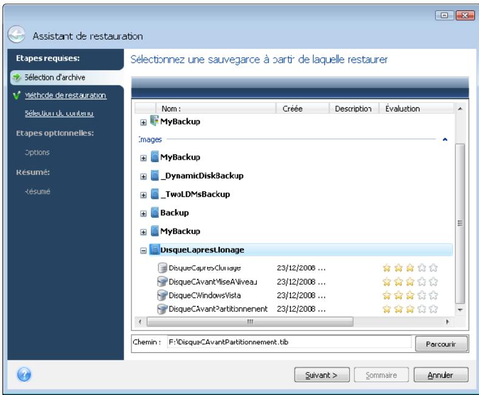Image resolution: width=479 pixels, height=395 pixels.
Task: Click the rating stars for DisqueCWindowsVista
Action: pos(410,295)
